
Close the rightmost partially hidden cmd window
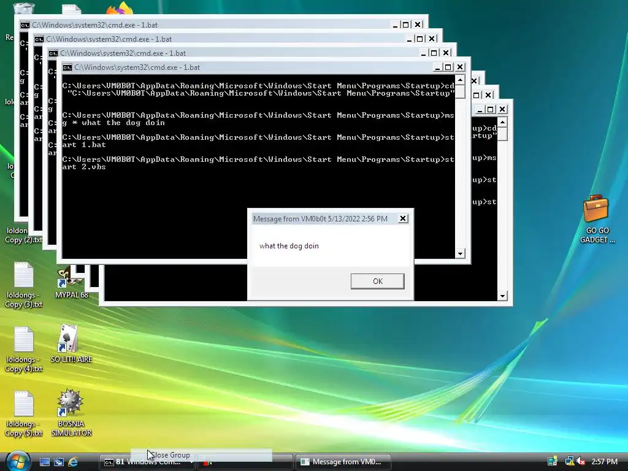(x=502, y=109)
